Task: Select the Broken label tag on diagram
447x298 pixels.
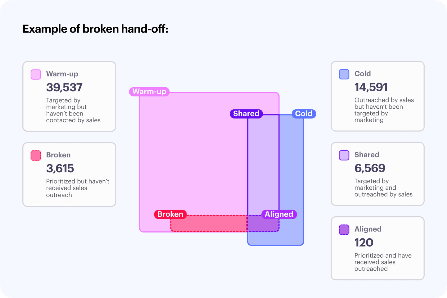Action: click(170, 214)
